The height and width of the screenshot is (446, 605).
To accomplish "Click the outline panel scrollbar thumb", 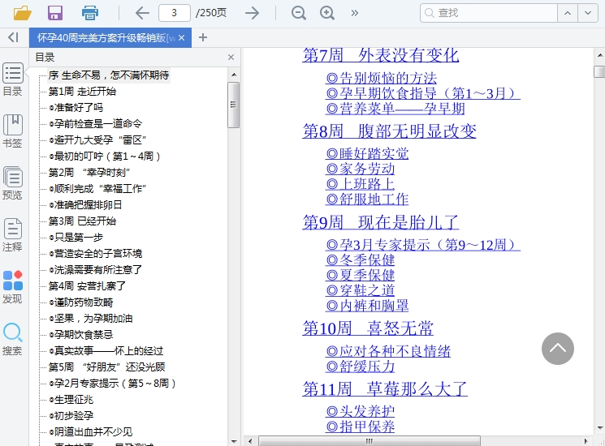I will click(233, 105).
